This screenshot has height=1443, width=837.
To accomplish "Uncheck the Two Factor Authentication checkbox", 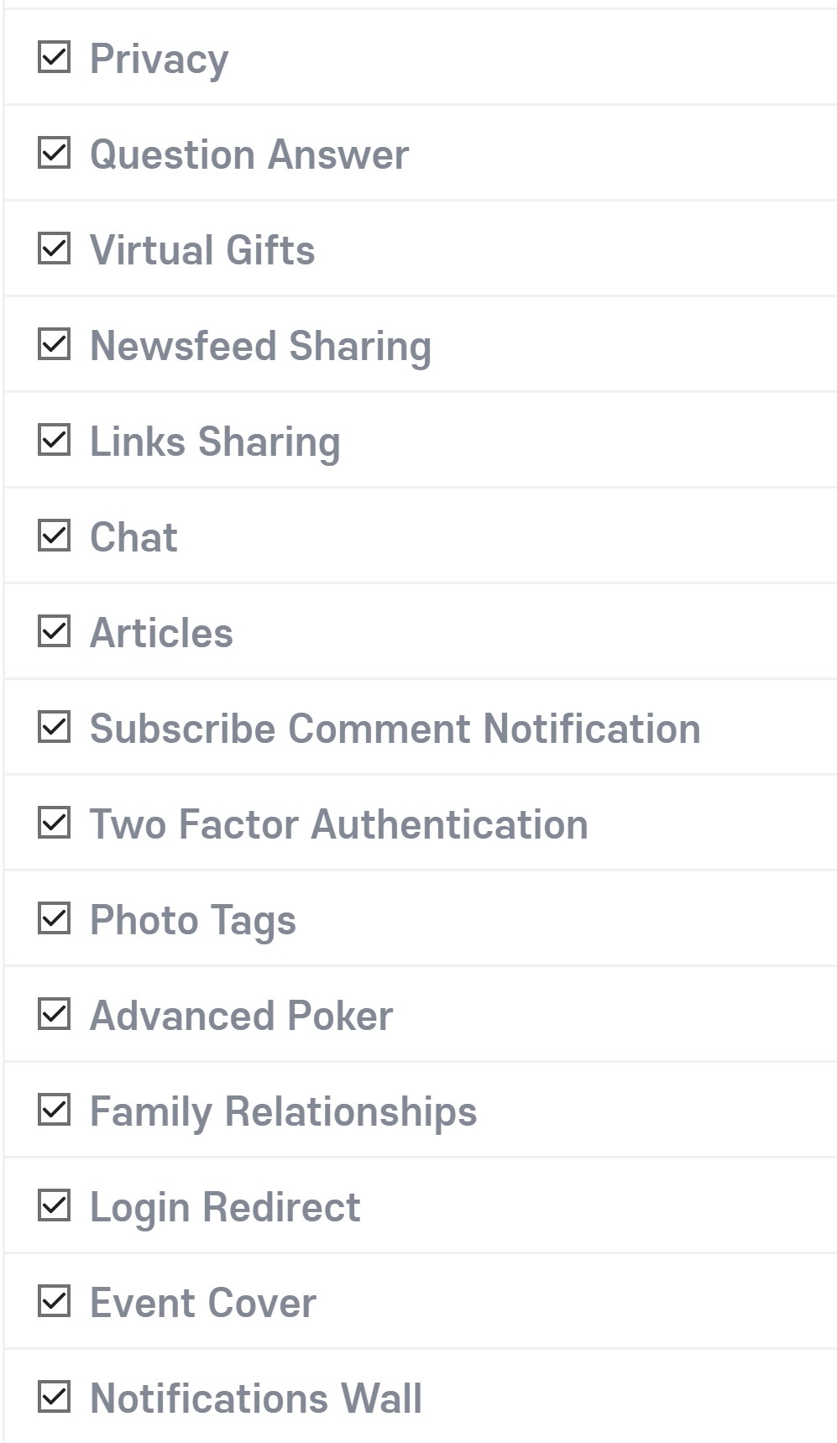I will 54,823.
